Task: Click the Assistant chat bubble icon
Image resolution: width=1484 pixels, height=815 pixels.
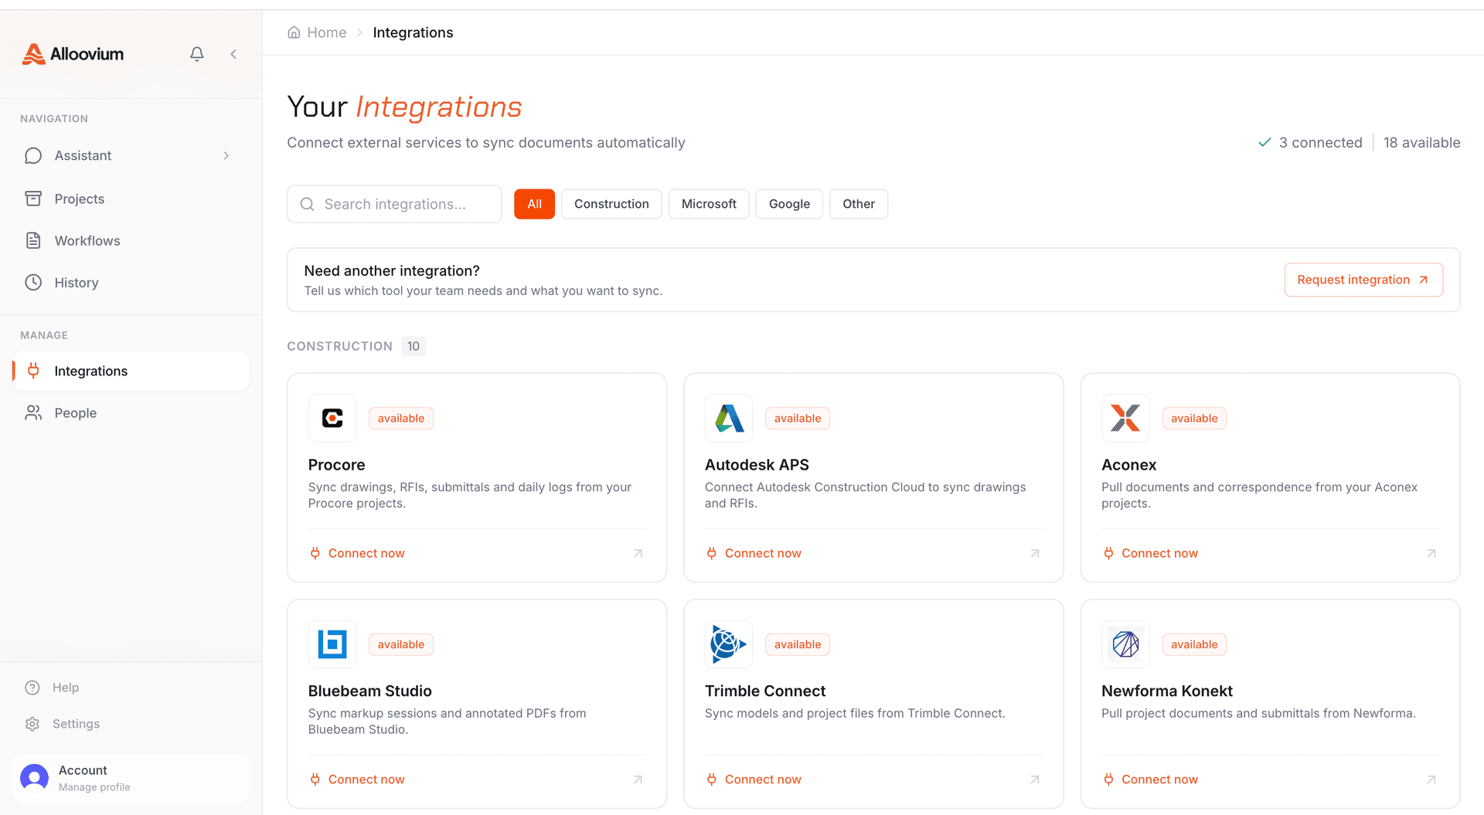Action: coord(33,155)
